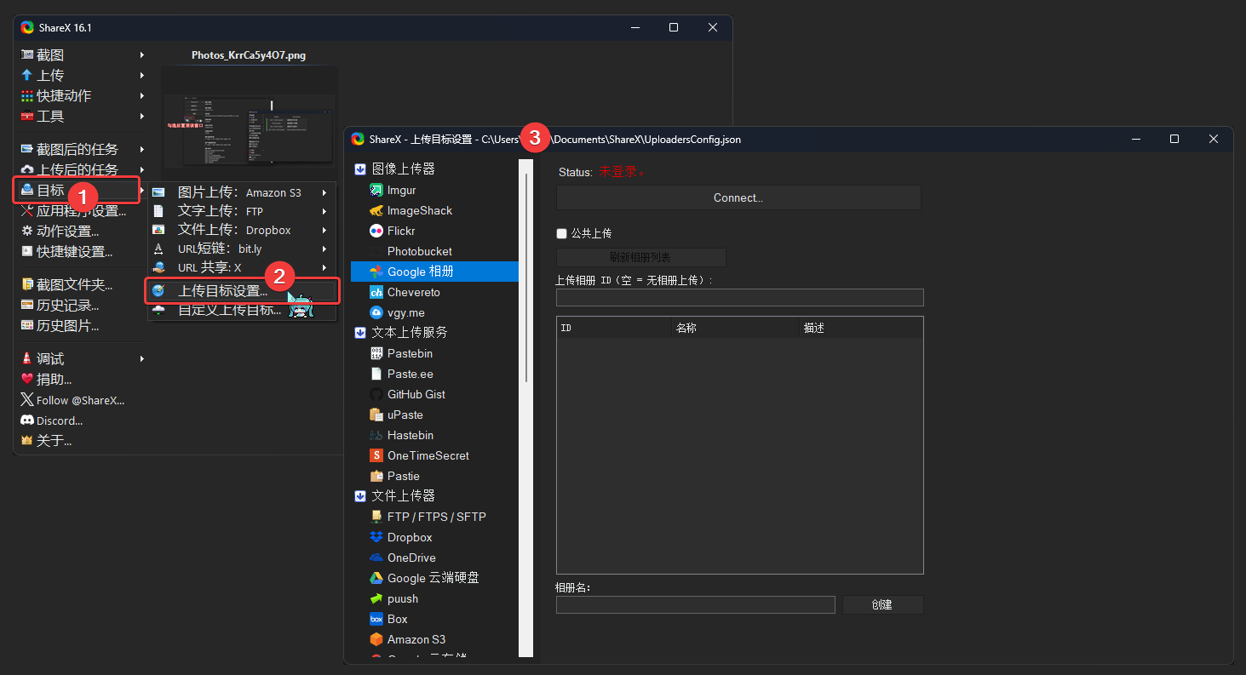
Task: Click the 上传 upload arrow icon
Action: (27, 75)
